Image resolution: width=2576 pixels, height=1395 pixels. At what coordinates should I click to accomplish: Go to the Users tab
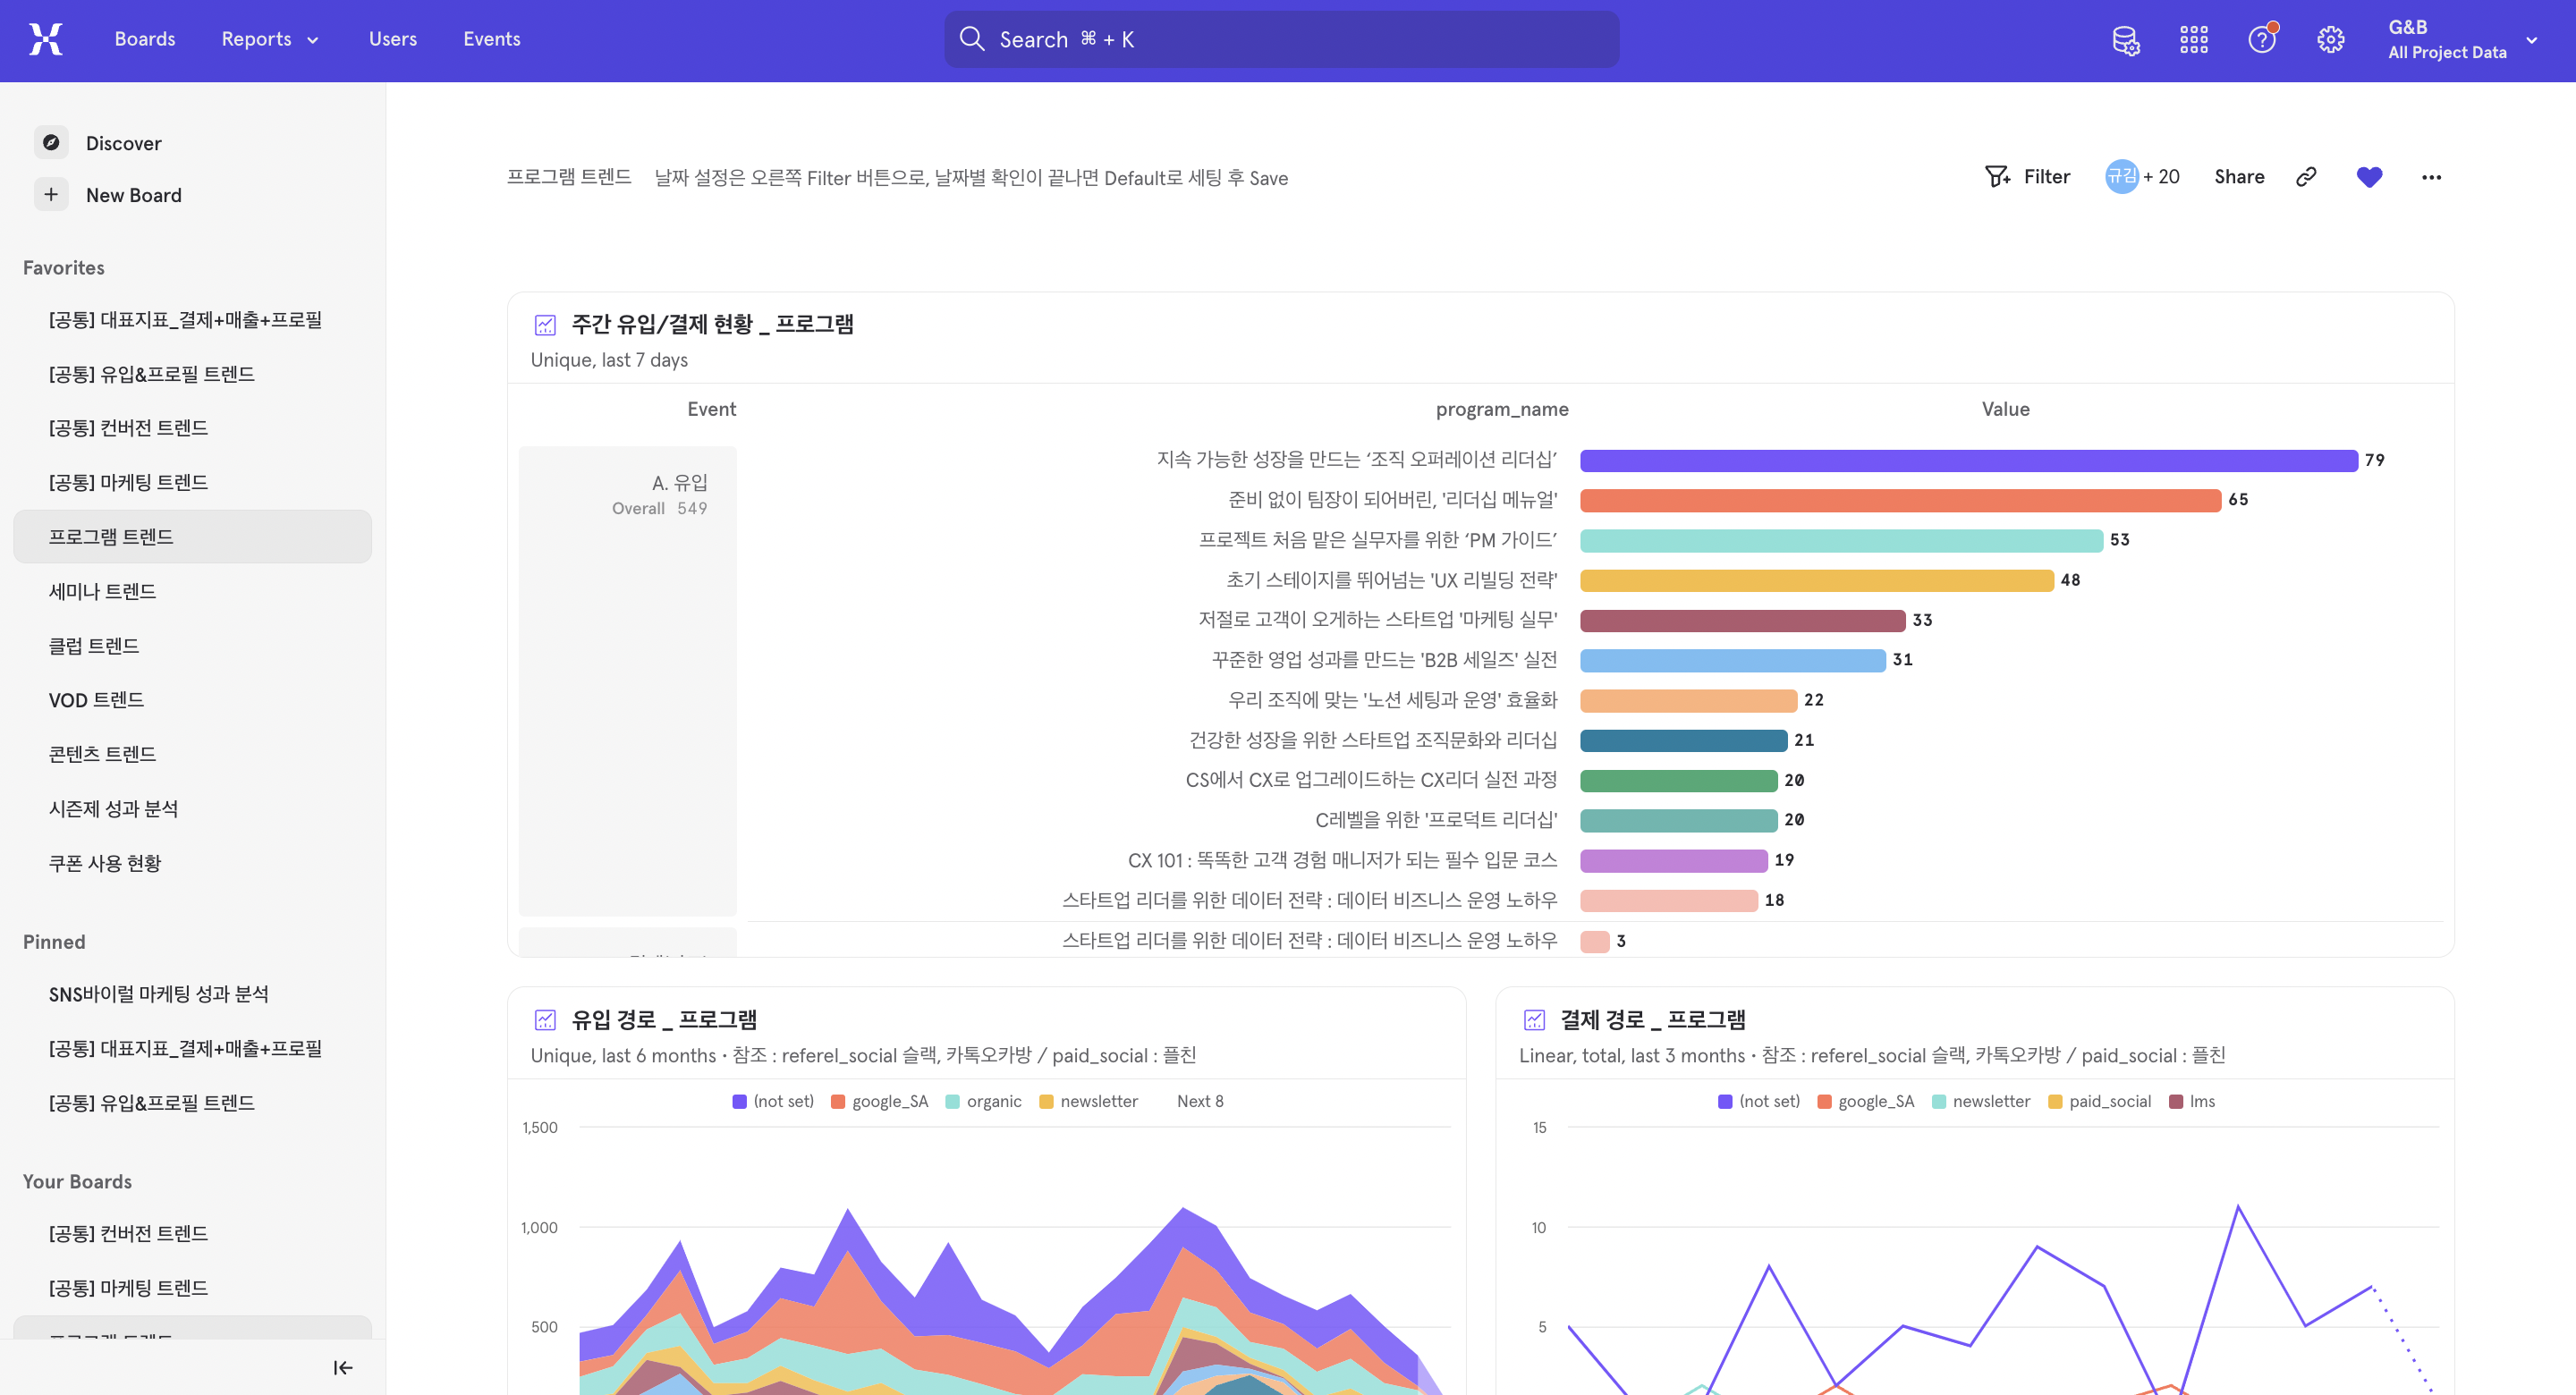point(392,39)
